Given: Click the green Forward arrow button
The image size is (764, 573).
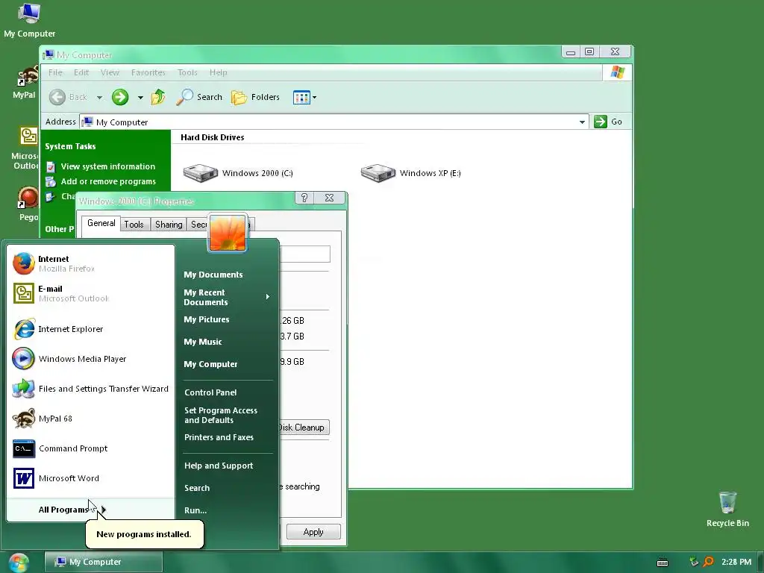Looking at the screenshot, I should [x=120, y=97].
